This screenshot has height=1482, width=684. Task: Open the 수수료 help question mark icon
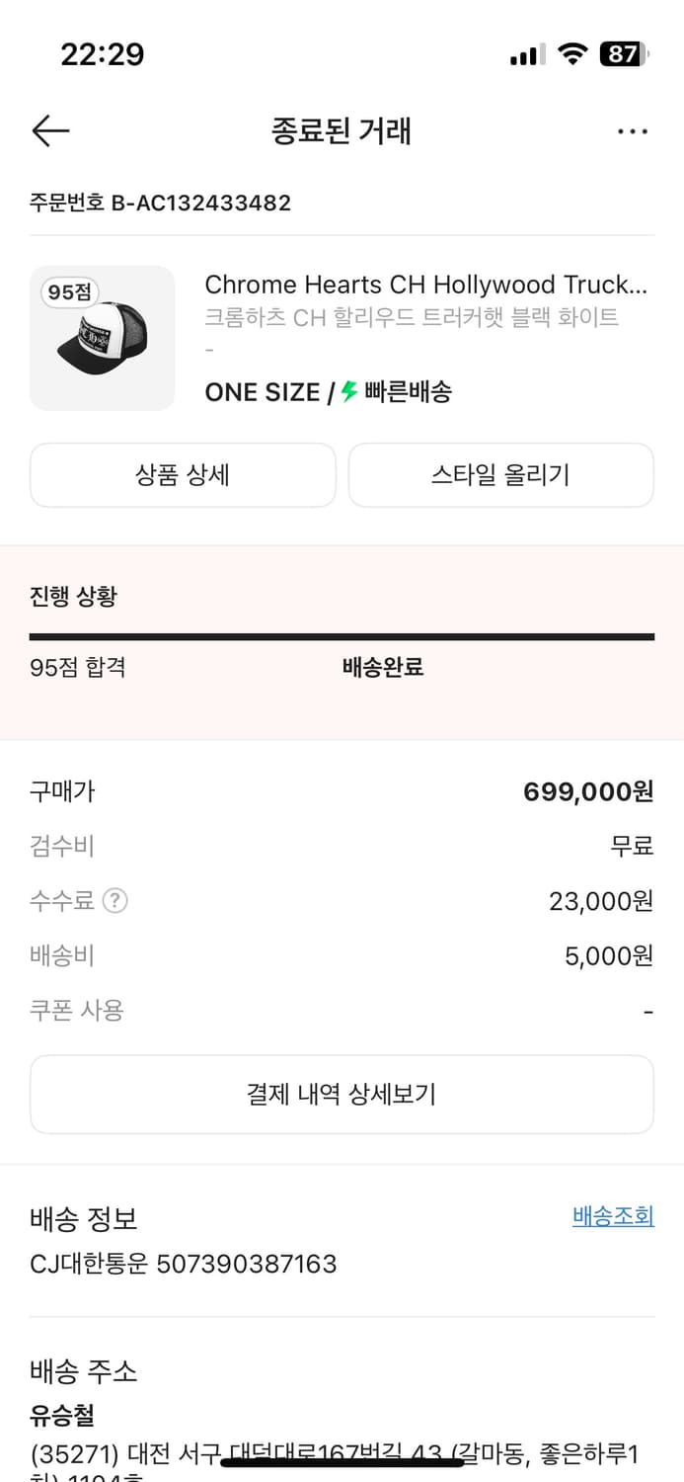coord(115,900)
